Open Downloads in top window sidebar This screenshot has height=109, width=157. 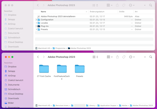point(12,47)
